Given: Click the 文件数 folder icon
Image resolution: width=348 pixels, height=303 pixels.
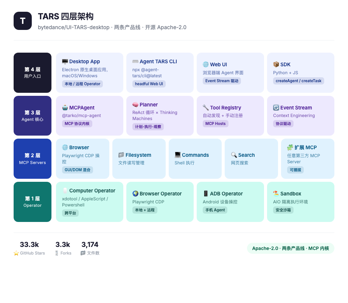Looking at the screenshot, I should [x=83, y=253].
